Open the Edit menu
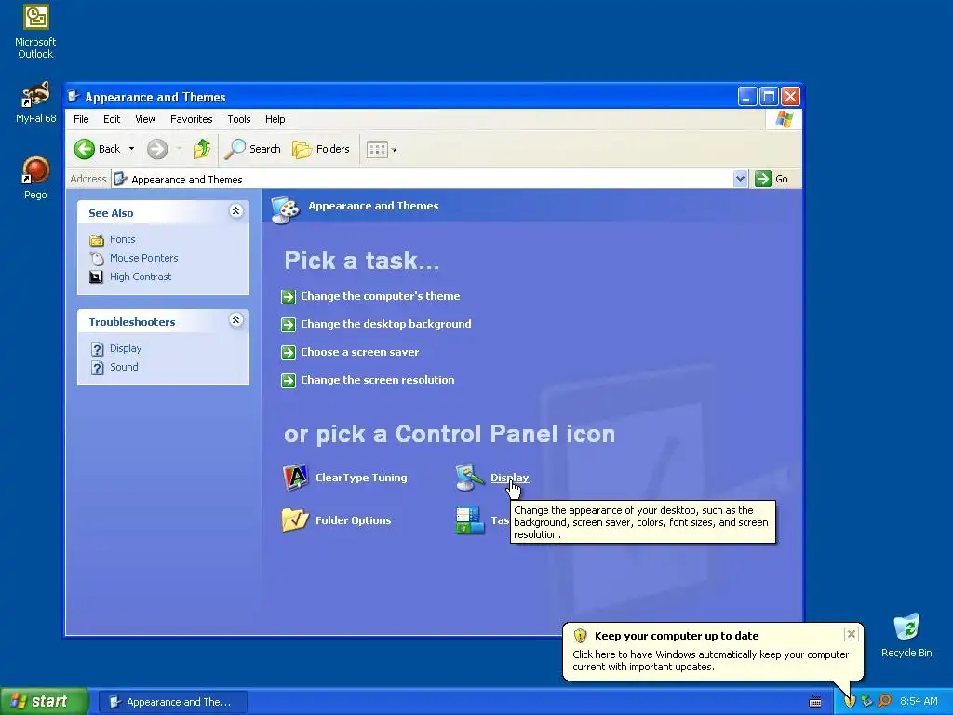 (x=112, y=119)
